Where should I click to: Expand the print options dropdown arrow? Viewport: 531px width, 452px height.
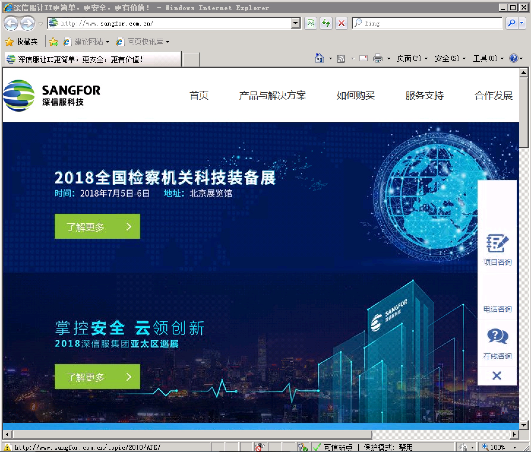[x=388, y=59]
